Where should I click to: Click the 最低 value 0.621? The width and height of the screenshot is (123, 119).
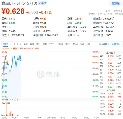click(12, 23)
